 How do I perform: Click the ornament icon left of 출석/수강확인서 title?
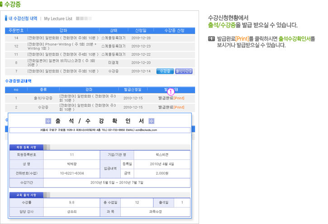click(x=48, y=121)
